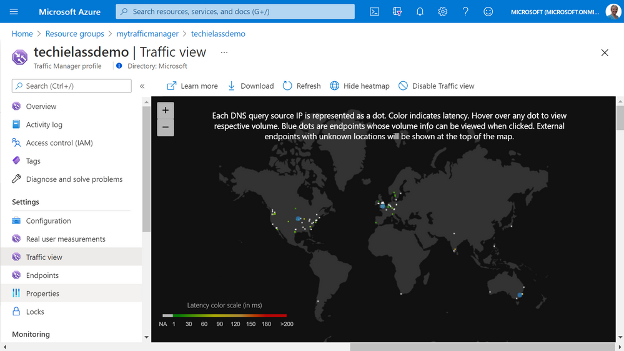Open portal settings gear
The image size is (624, 351).
[442, 11]
